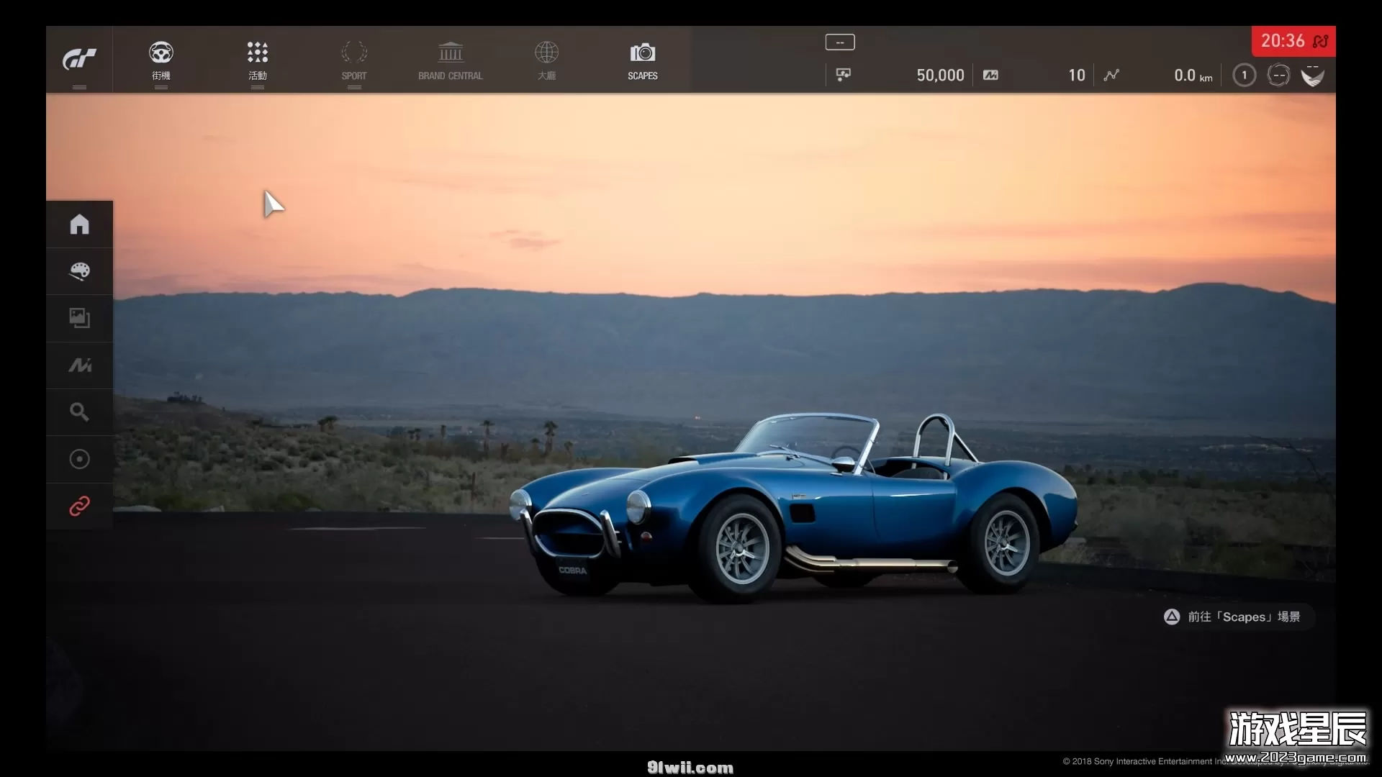Open the photo gallery icon
The height and width of the screenshot is (777, 1382).
80,318
